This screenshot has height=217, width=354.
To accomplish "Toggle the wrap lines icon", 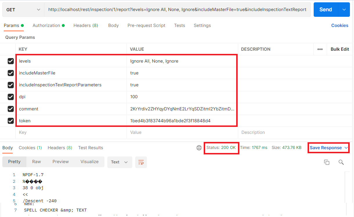I will 141,162.
